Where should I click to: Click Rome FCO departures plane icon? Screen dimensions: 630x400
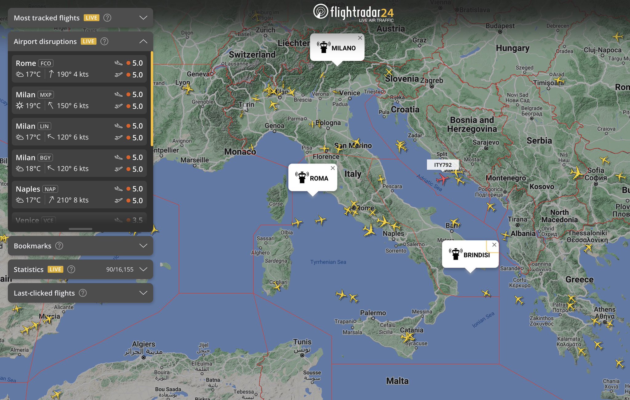pos(118,75)
